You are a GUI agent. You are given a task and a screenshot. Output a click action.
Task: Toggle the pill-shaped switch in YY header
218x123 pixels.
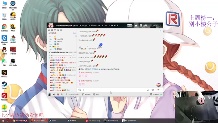[129, 25]
